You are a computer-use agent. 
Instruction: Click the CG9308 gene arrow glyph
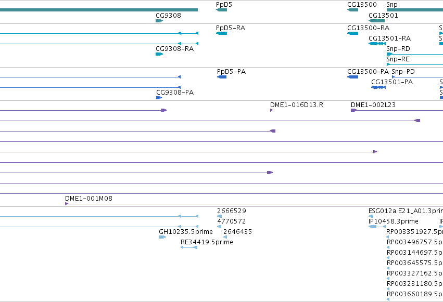[159, 21]
